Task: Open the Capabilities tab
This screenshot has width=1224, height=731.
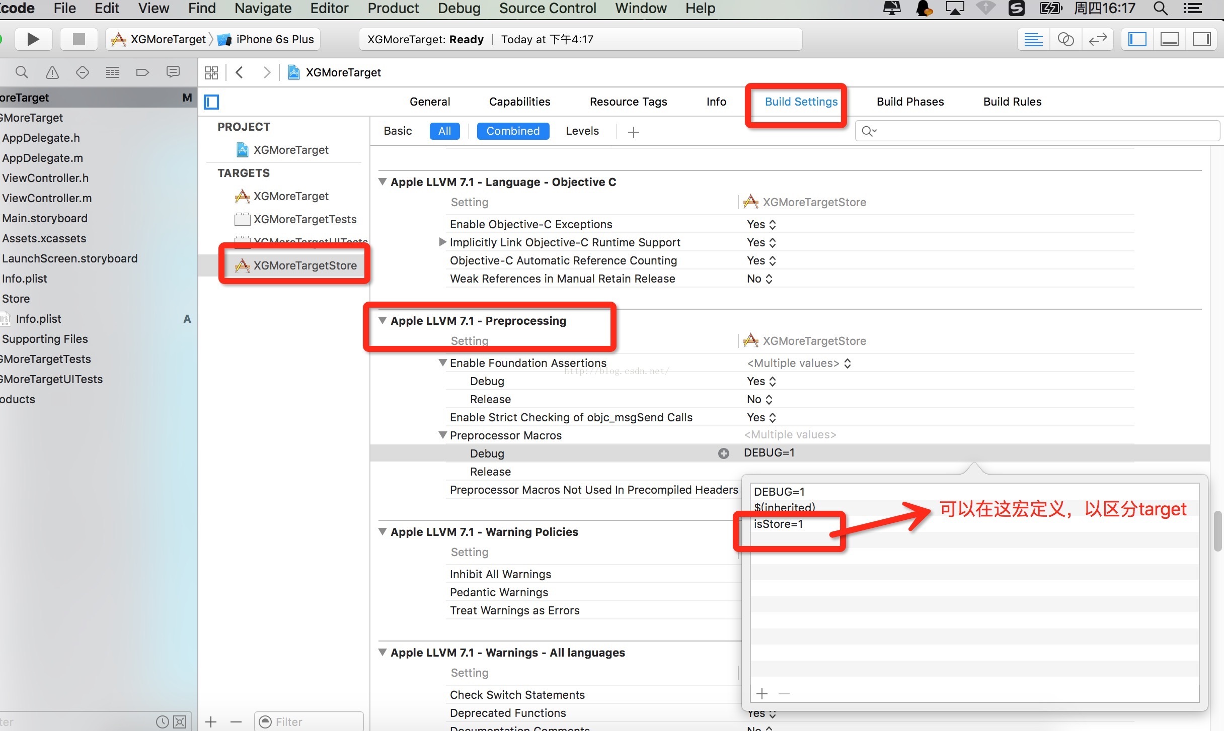Action: [519, 102]
